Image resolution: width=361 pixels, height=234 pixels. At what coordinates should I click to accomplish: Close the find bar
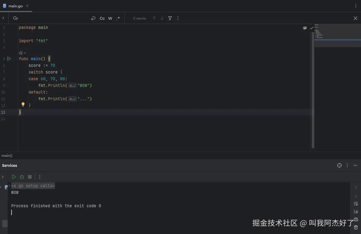pos(356,18)
